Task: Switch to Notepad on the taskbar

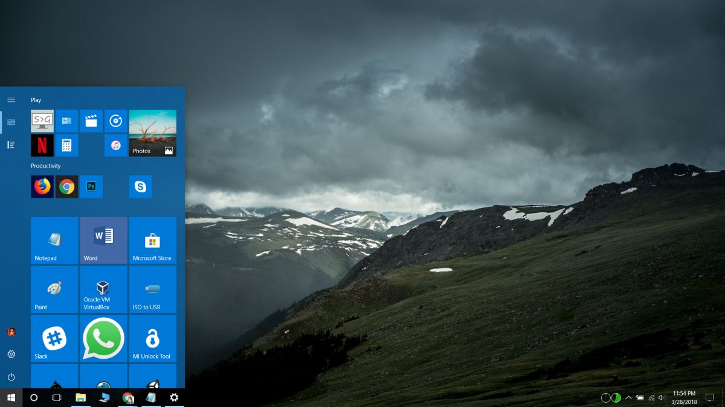Action: pyautogui.click(x=150, y=397)
